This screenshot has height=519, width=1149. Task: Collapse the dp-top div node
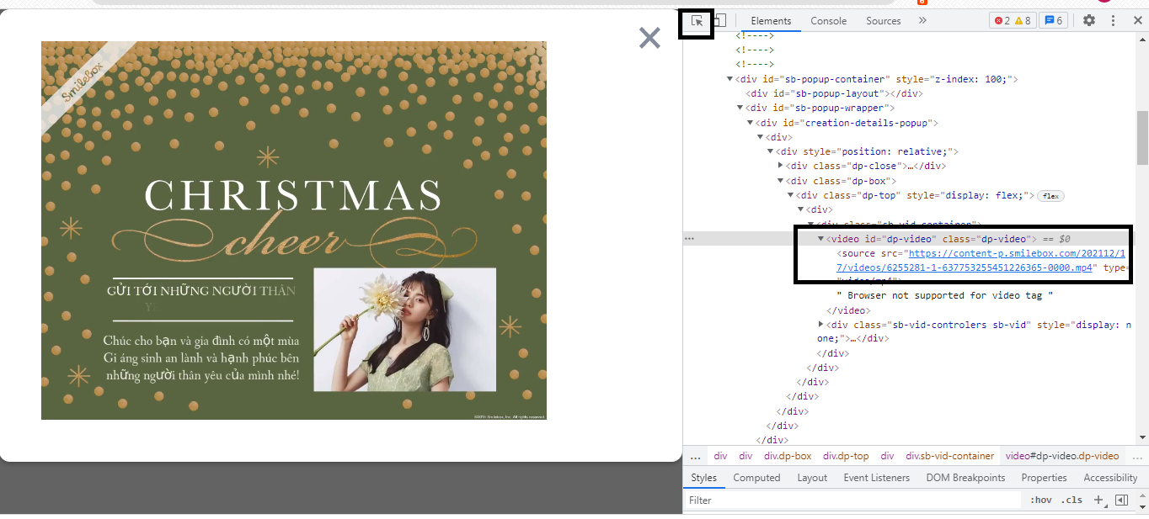click(790, 195)
